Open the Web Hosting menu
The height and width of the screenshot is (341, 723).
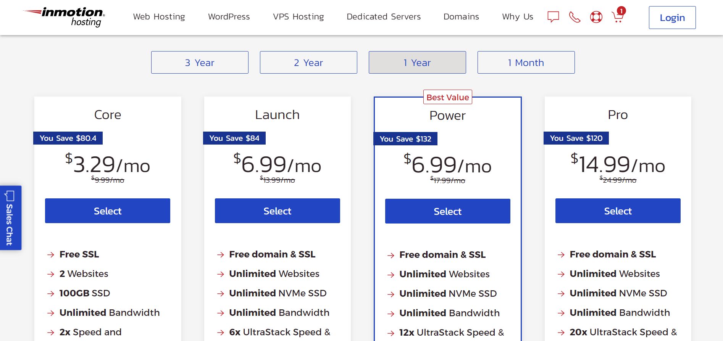coord(159,17)
